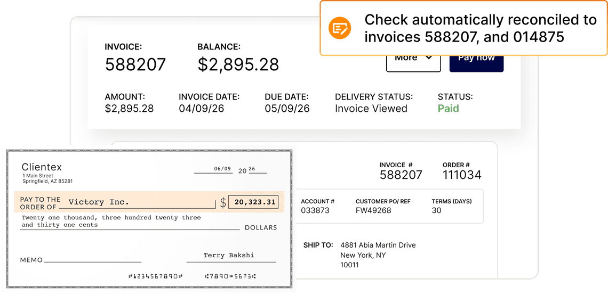Image resolution: width=608 pixels, height=295 pixels.
Task: Click the invoice date 04/09/26
Action: (x=202, y=109)
